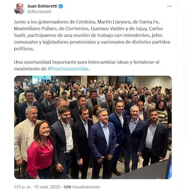Click the name 'Martín Llaryora' in the tweet text
Viewport: 188px width, 190px height.
click(114, 22)
